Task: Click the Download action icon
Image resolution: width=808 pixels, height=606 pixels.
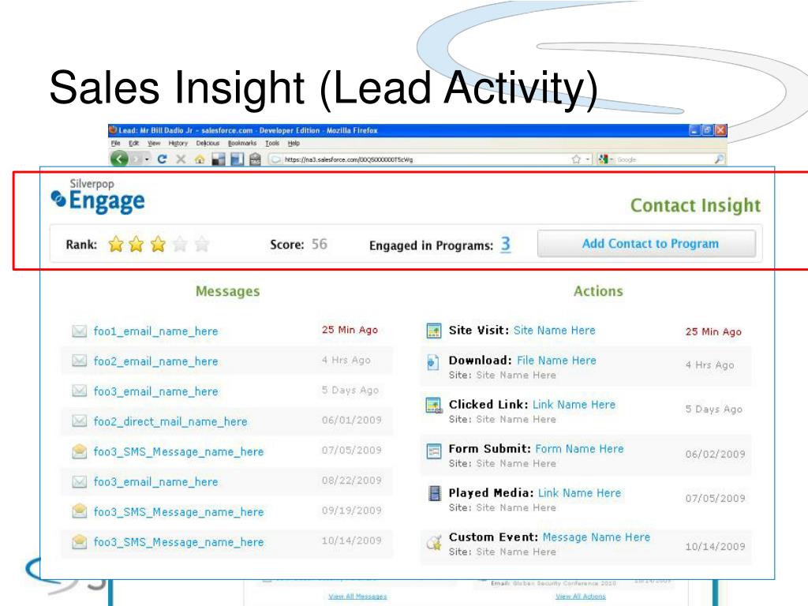Action: click(433, 362)
